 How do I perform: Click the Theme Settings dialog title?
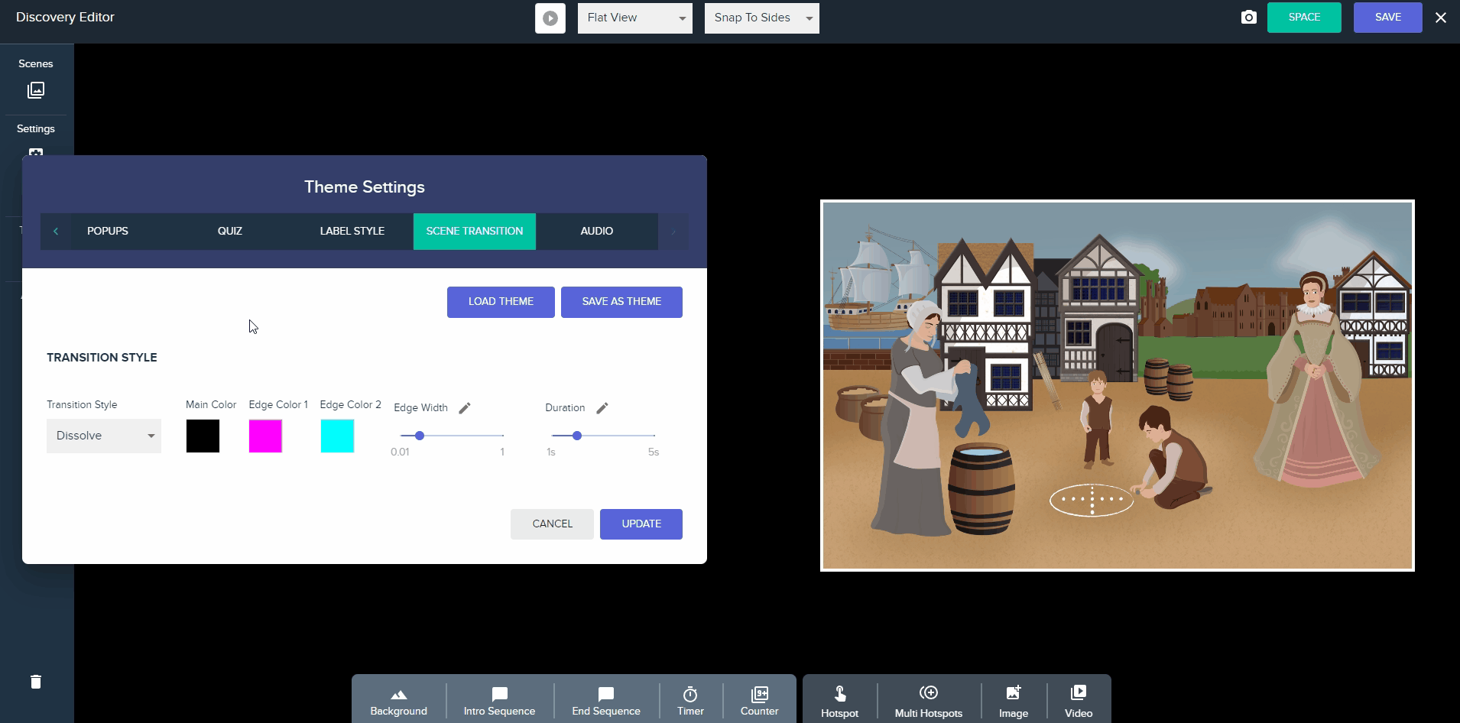(365, 187)
